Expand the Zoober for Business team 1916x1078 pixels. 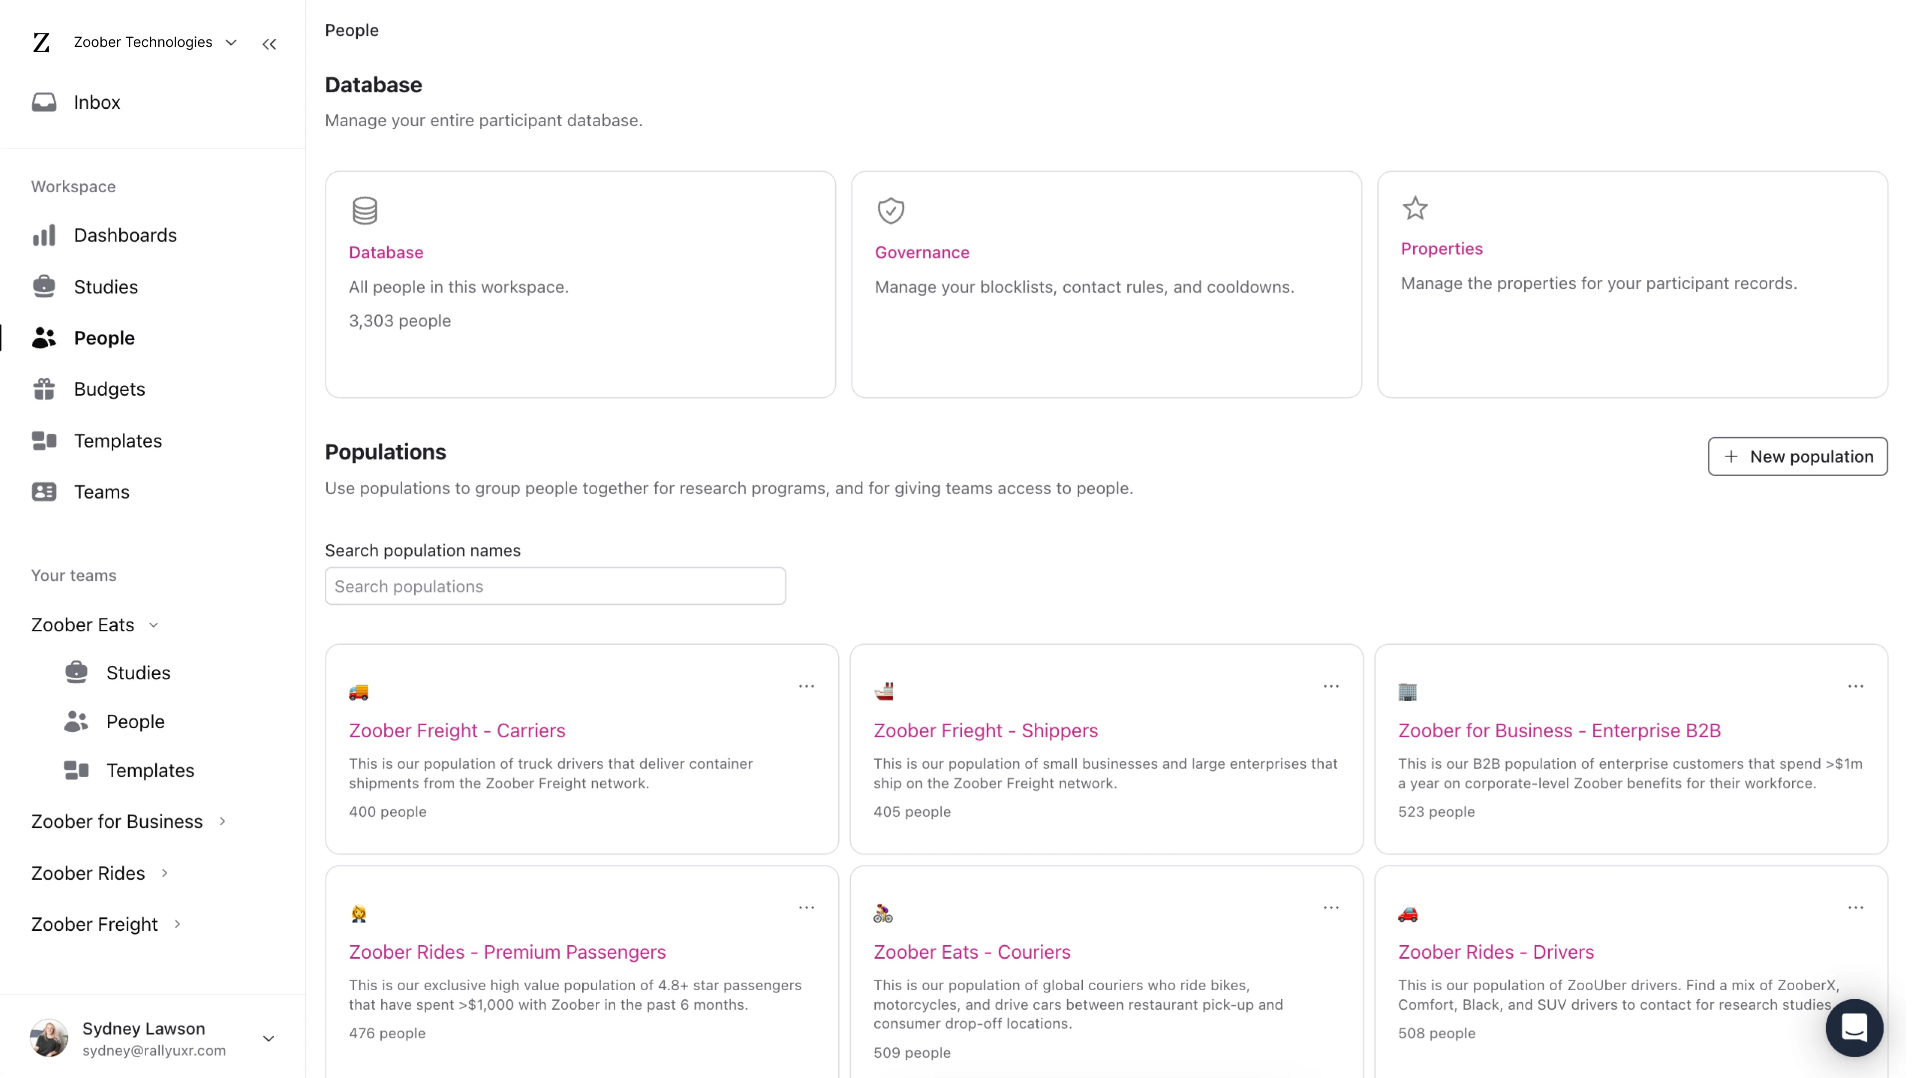[223, 821]
